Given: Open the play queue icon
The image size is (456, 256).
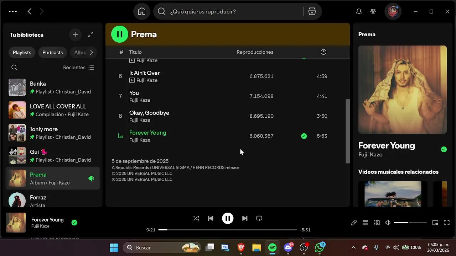Looking at the screenshot, I should (x=365, y=223).
